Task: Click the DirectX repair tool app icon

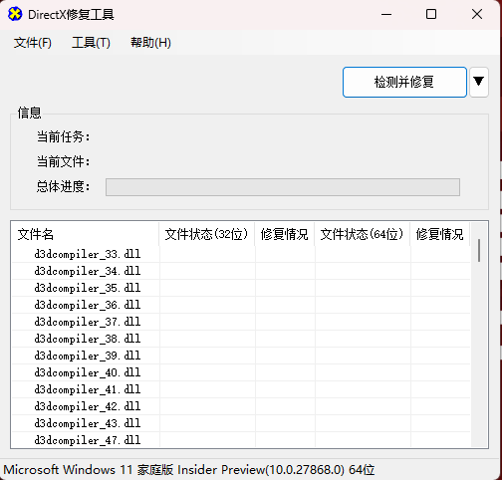Action: [x=15, y=14]
